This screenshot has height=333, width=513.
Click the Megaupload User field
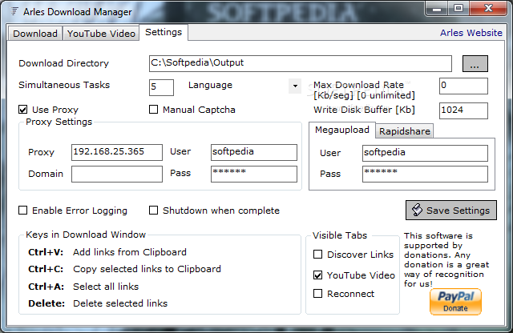(425, 153)
